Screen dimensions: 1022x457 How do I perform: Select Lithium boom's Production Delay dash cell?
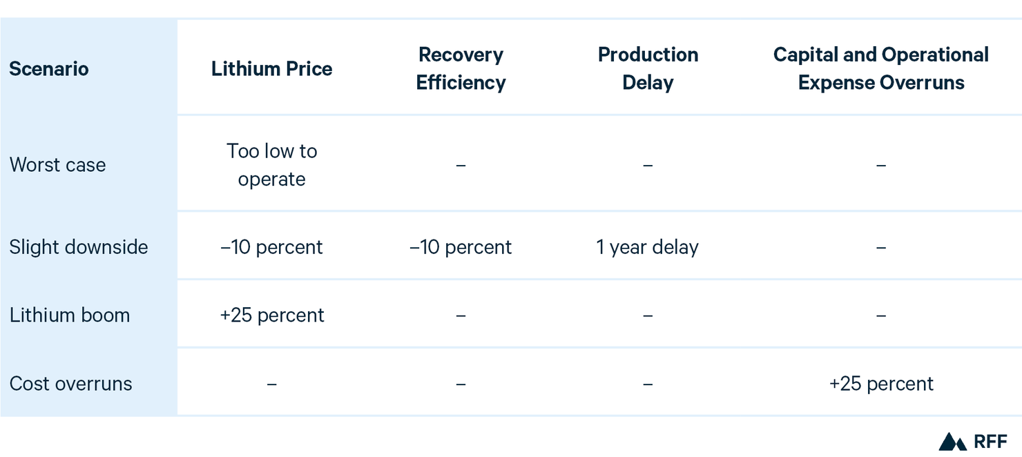[x=648, y=316]
